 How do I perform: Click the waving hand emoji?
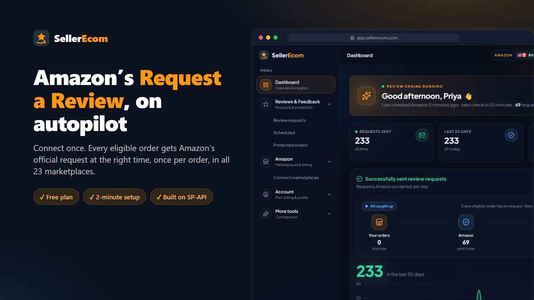coord(469,96)
